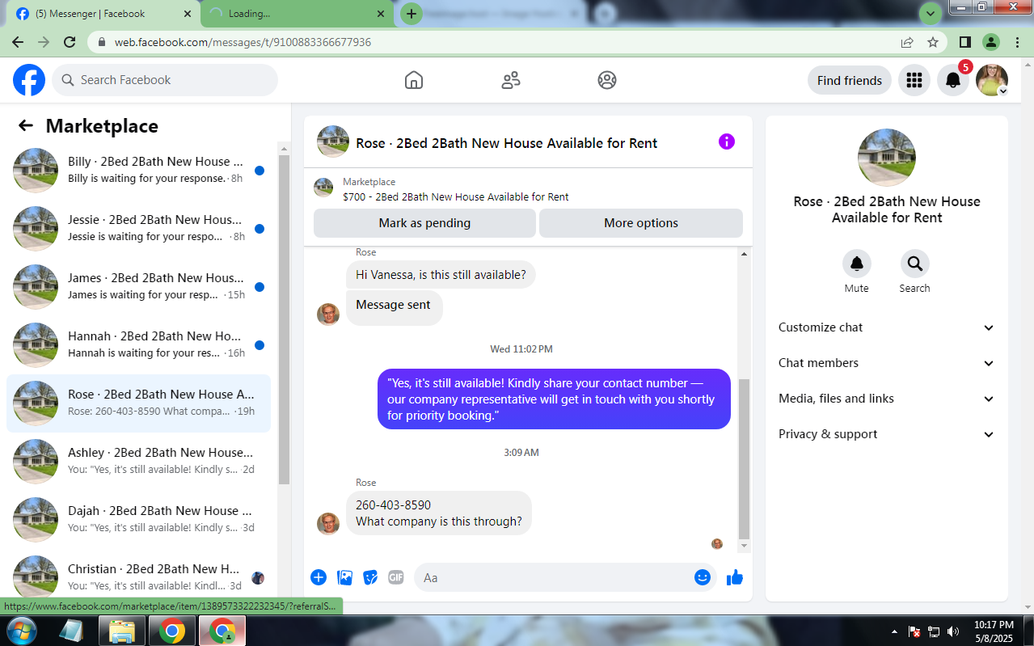1034x646 pixels.
Task: Attach a photo using the image icon
Action: pos(345,577)
